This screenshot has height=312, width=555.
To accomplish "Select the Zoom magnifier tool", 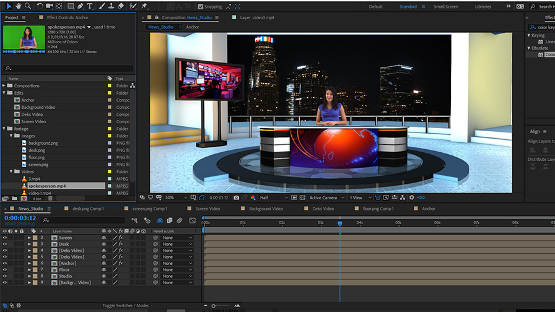I will click(x=28, y=6).
